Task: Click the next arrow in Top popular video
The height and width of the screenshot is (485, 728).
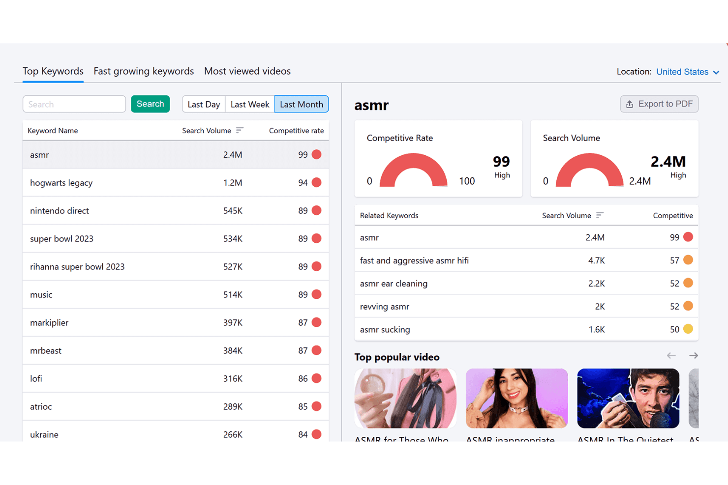Action: coord(694,356)
